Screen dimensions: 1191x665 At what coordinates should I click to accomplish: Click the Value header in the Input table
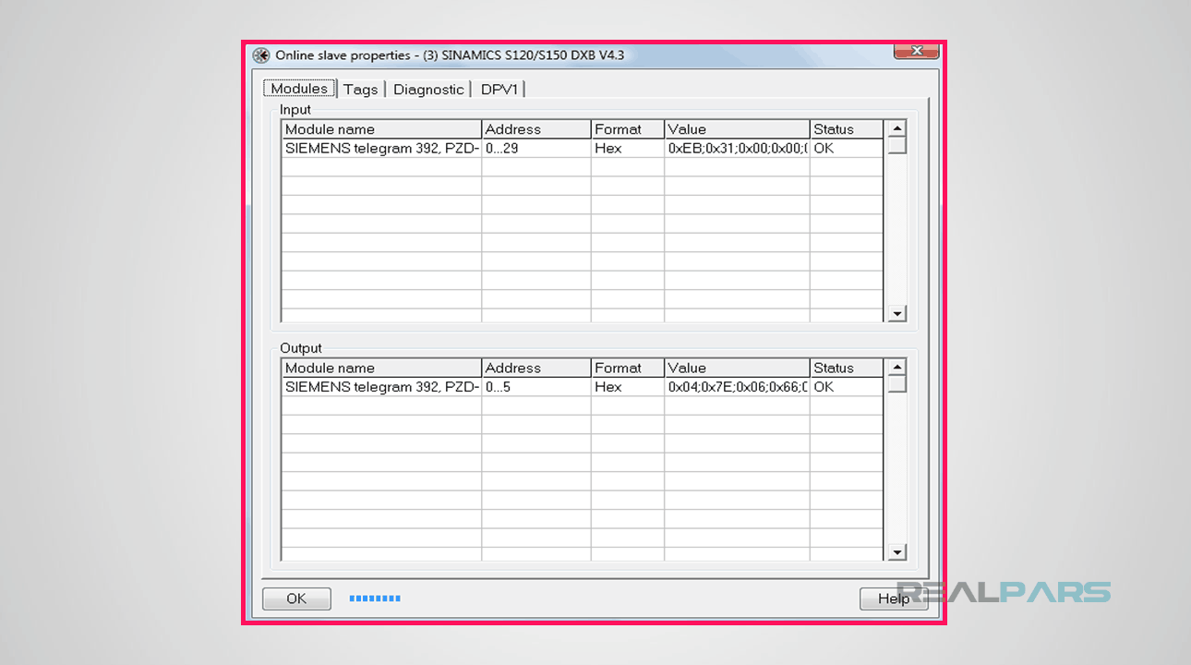click(x=737, y=129)
